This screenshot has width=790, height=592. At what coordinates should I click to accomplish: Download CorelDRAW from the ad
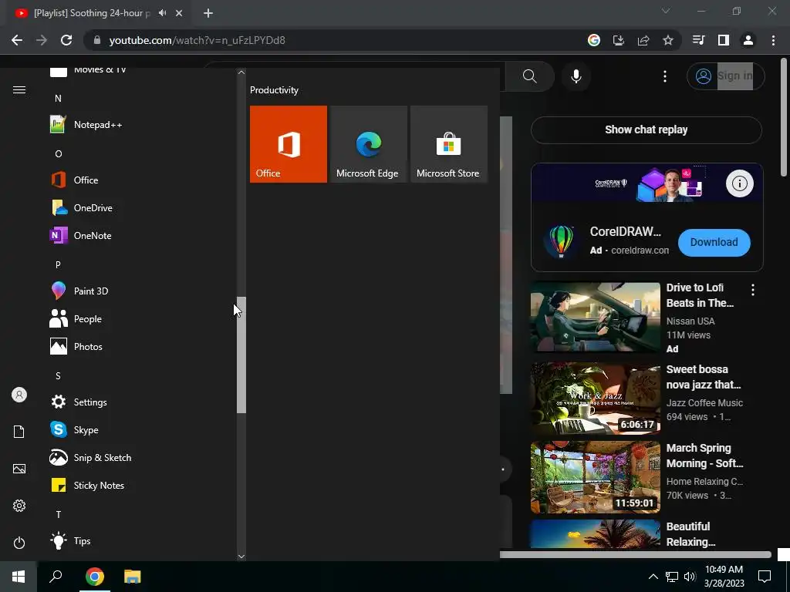714,242
